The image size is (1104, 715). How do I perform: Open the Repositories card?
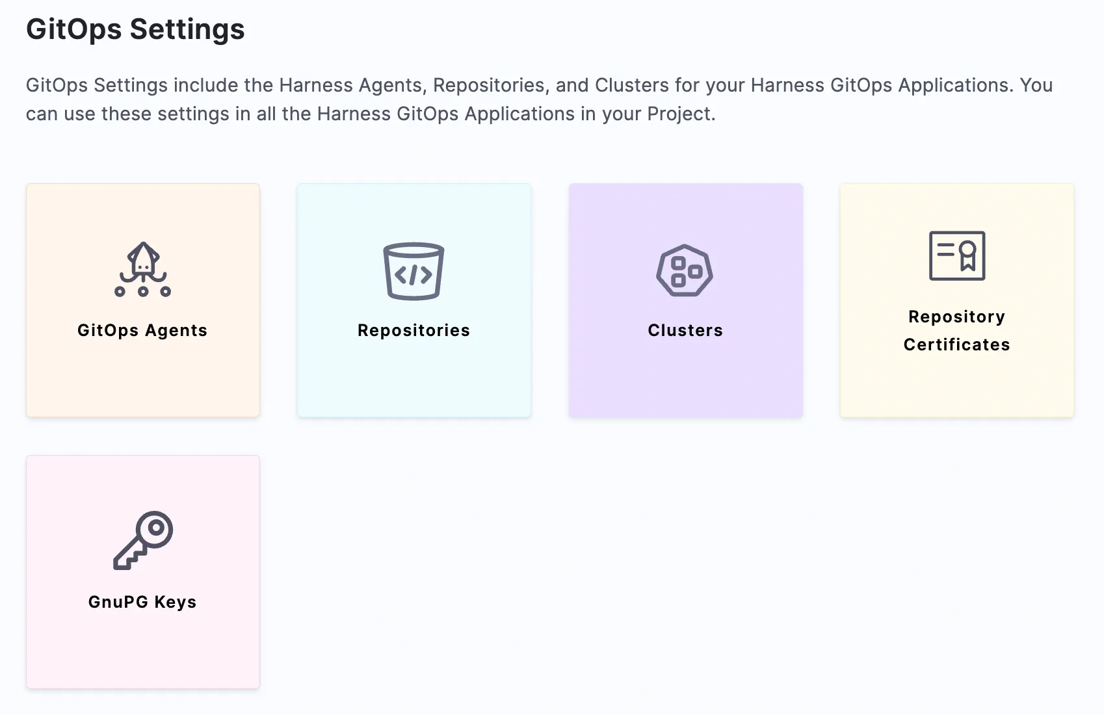[x=414, y=300]
